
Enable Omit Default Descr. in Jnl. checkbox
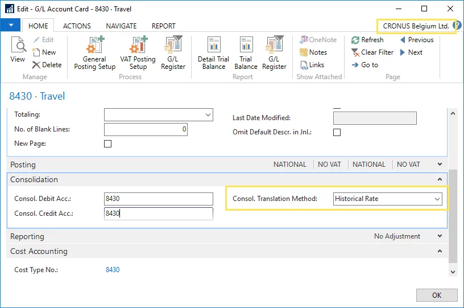[x=337, y=133]
